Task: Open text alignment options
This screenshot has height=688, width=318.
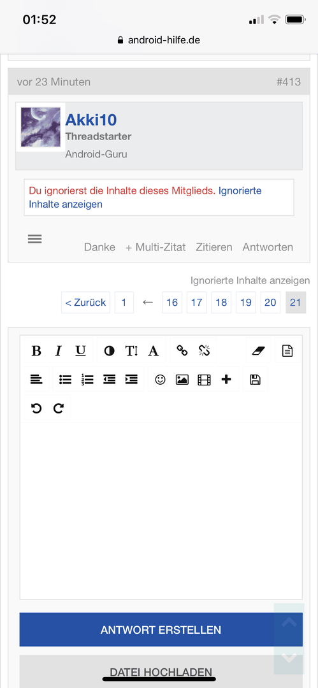Action: [x=36, y=379]
